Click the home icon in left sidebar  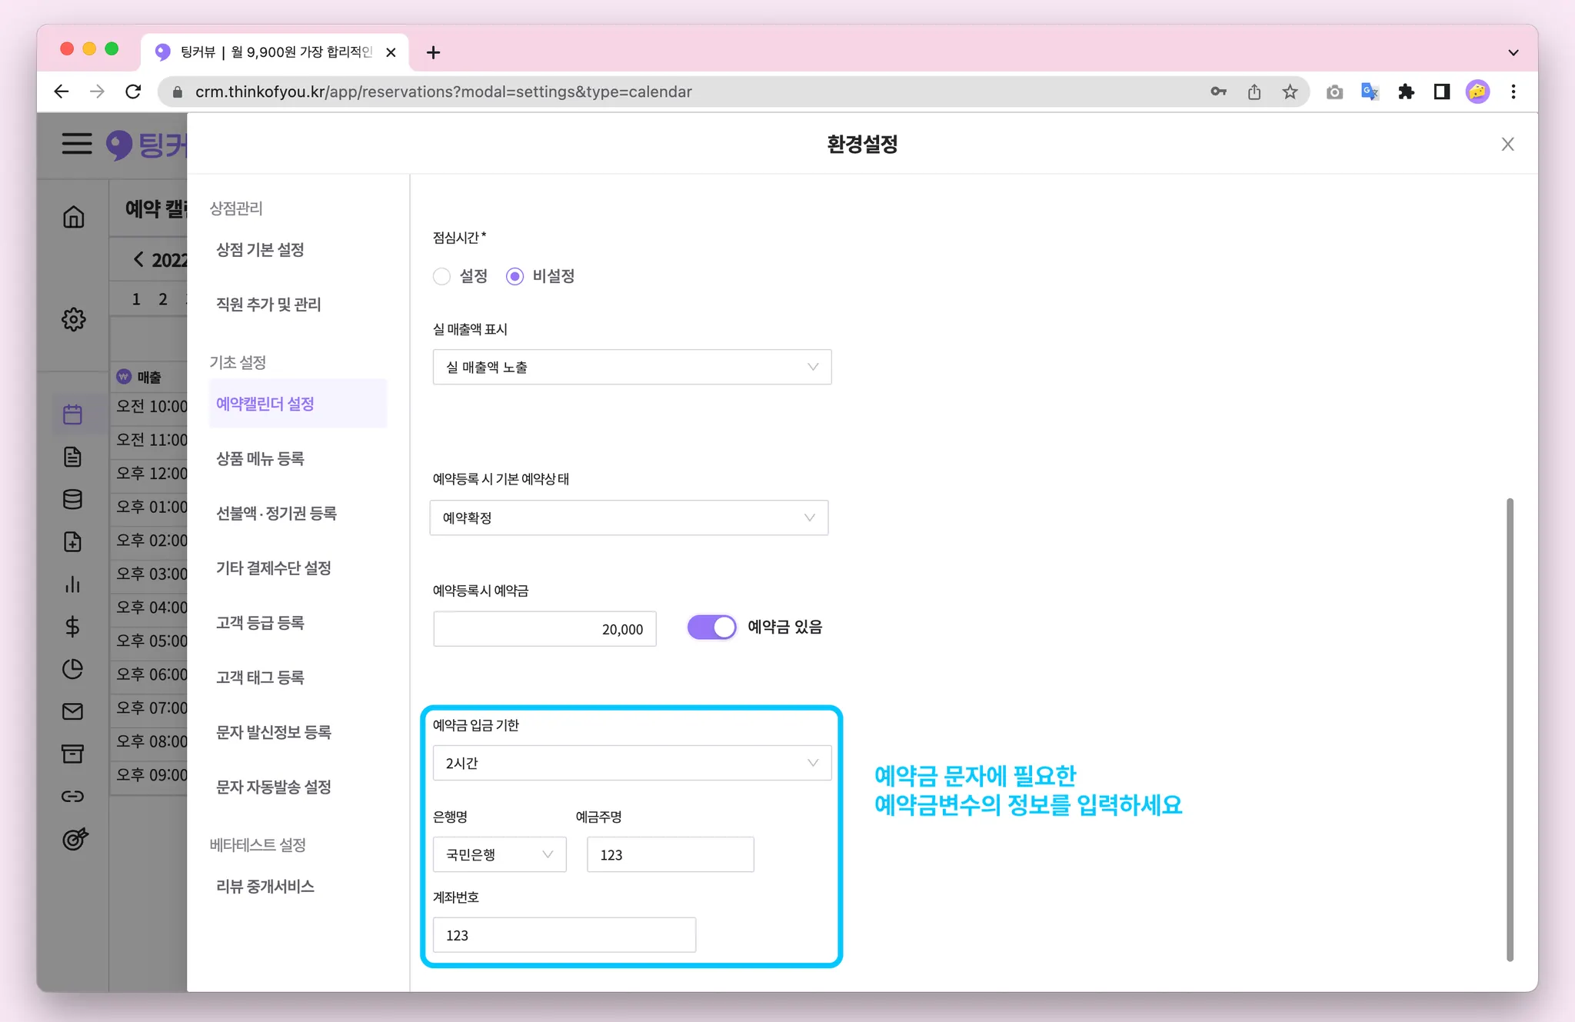coord(73,217)
